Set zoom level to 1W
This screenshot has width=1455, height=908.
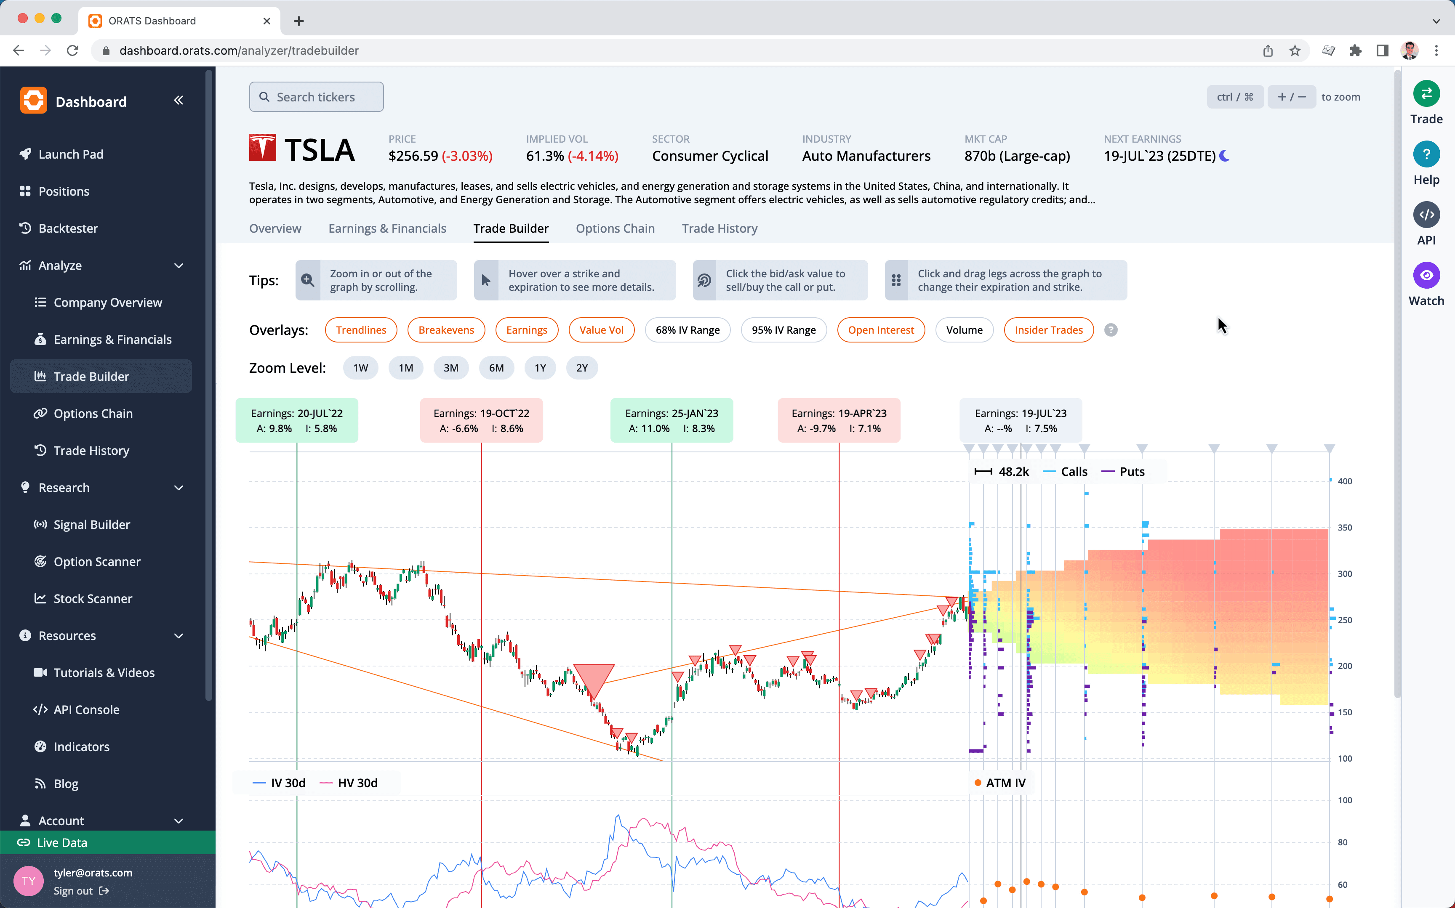pyautogui.click(x=360, y=367)
